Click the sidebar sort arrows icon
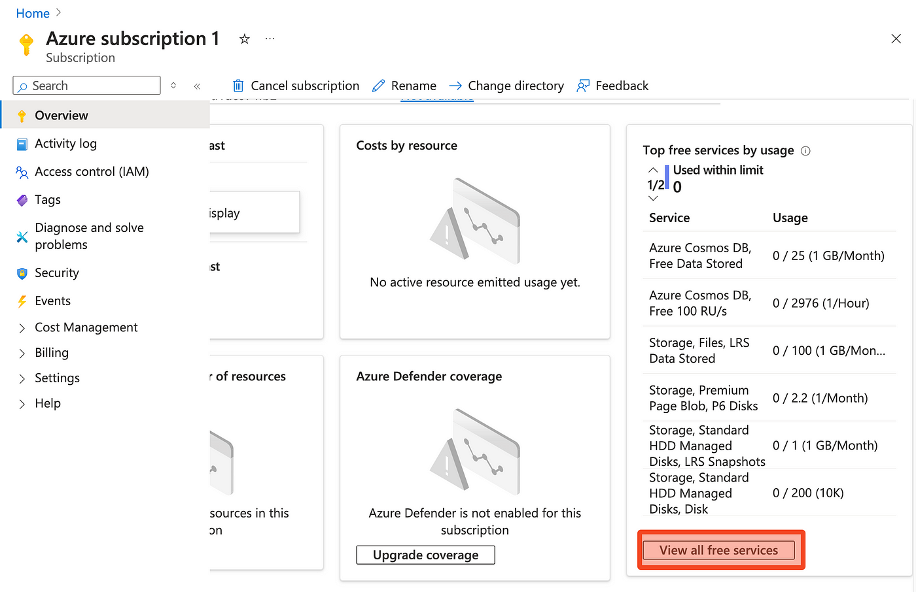 (173, 86)
